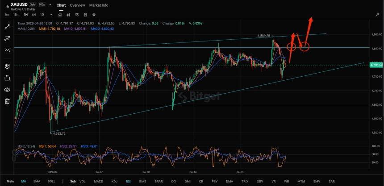384x186 pixels.
Task: Select the 1H timeframe
Action: 26,15
